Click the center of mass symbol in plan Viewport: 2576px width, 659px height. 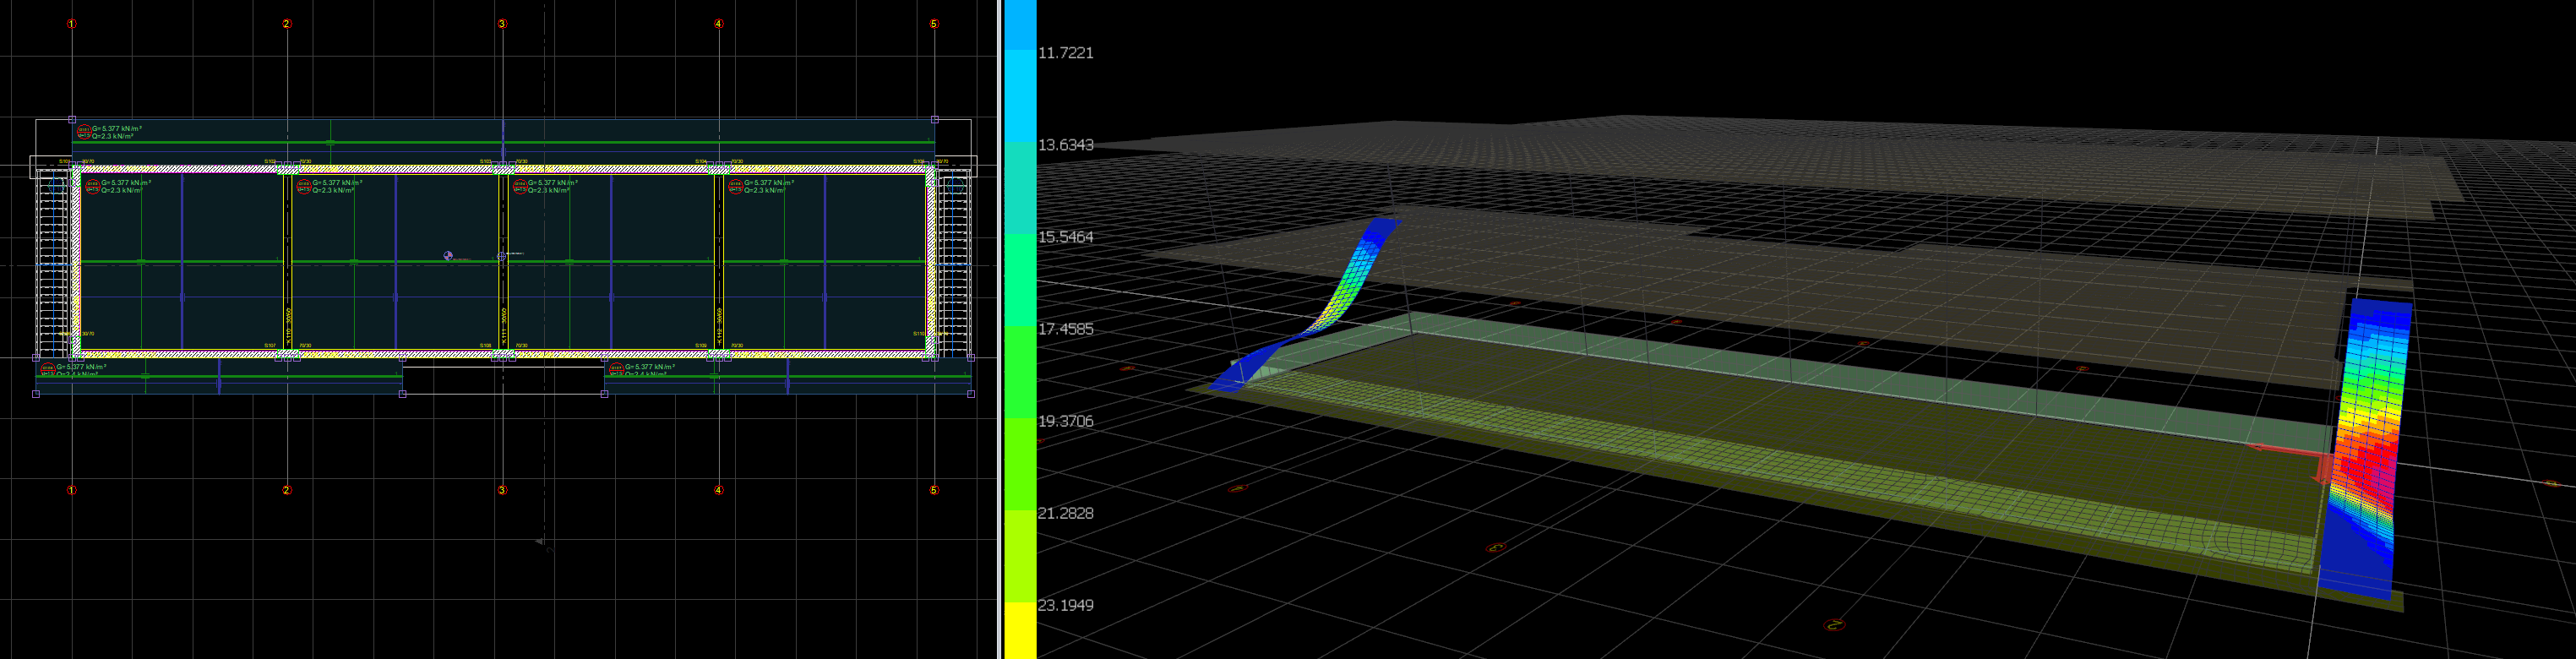point(448,256)
